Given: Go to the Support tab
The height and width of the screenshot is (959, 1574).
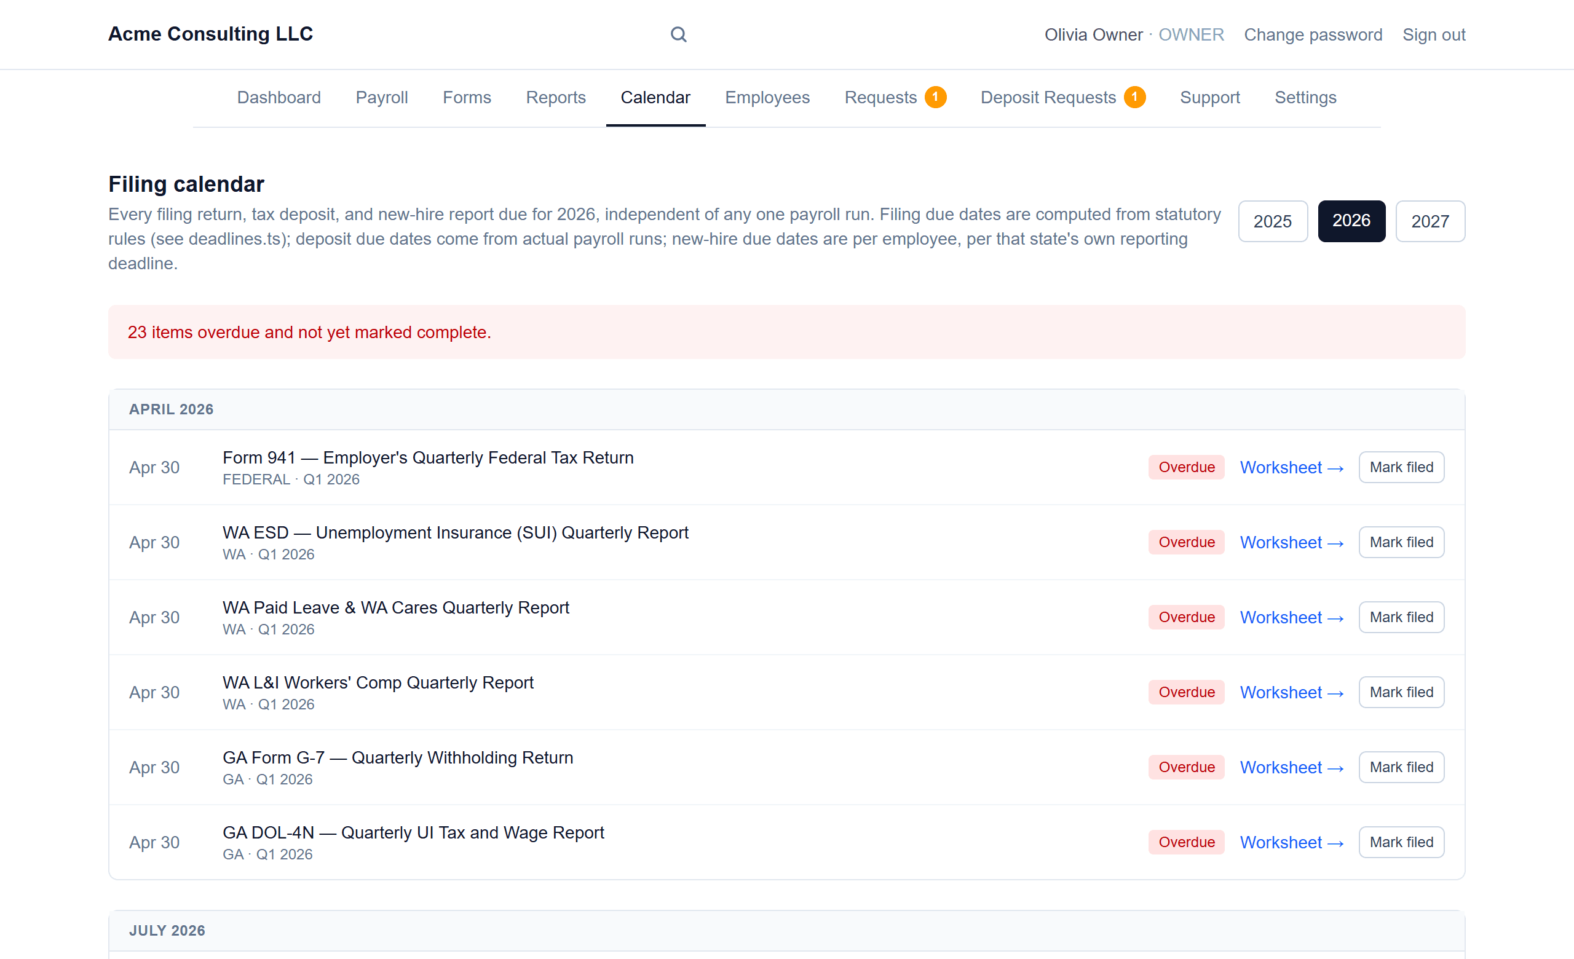Looking at the screenshot, I should (1210, 97).
